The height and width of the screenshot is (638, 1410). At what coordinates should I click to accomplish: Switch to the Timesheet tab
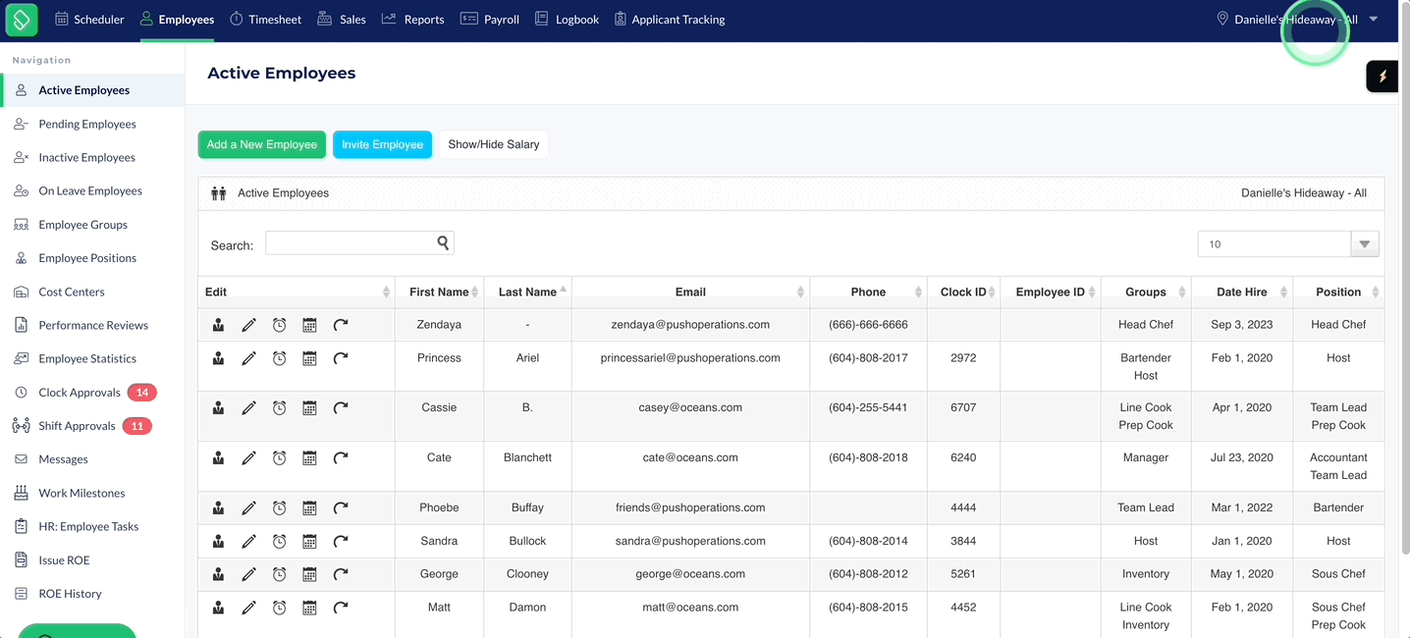tap(265, 20)
